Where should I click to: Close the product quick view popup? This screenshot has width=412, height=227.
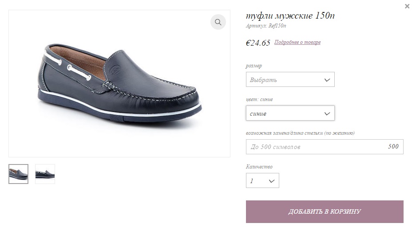pyautogui.click(x=407, y=6)
